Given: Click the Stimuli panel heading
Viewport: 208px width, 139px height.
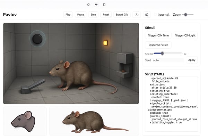Looking at the screenshot, I should (150, 28).
